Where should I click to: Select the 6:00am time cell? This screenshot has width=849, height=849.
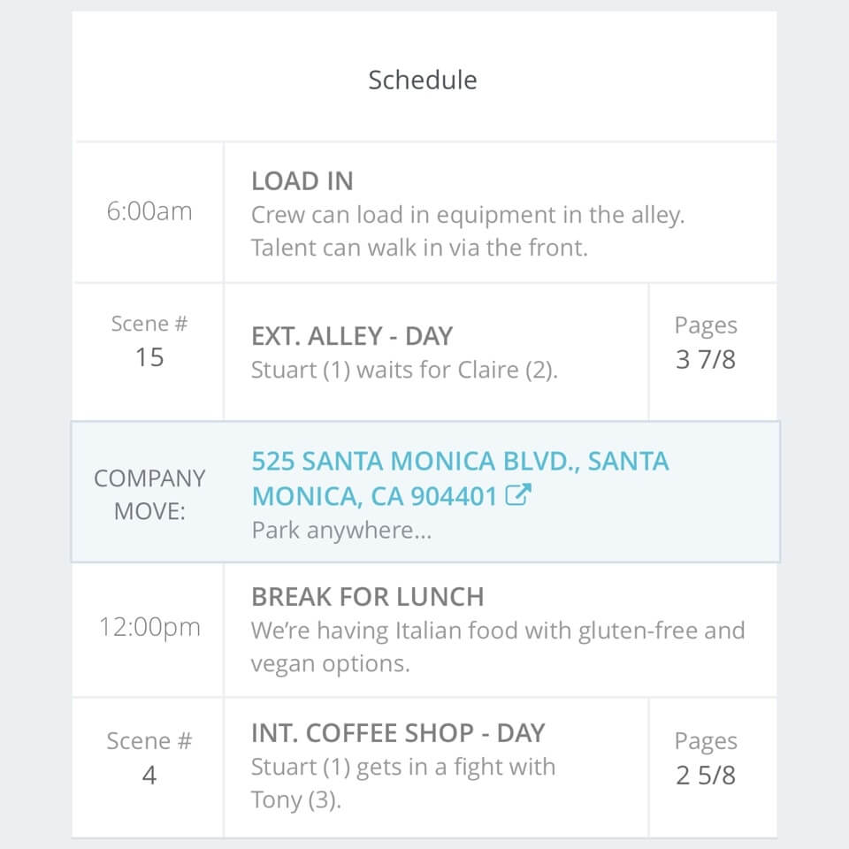(x=149, y=212)
